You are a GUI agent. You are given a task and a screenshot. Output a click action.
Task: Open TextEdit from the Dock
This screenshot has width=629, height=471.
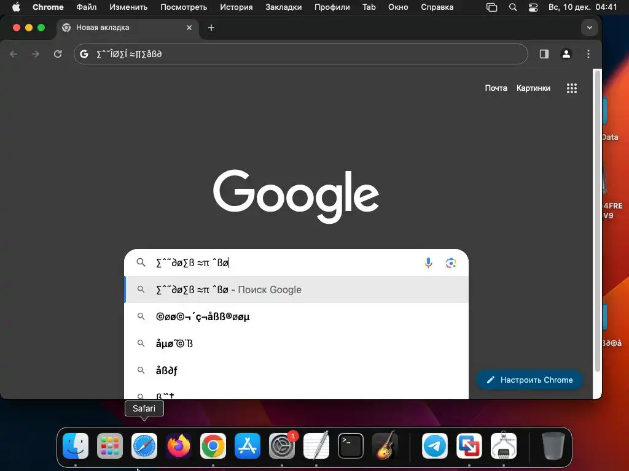(316, 446)
